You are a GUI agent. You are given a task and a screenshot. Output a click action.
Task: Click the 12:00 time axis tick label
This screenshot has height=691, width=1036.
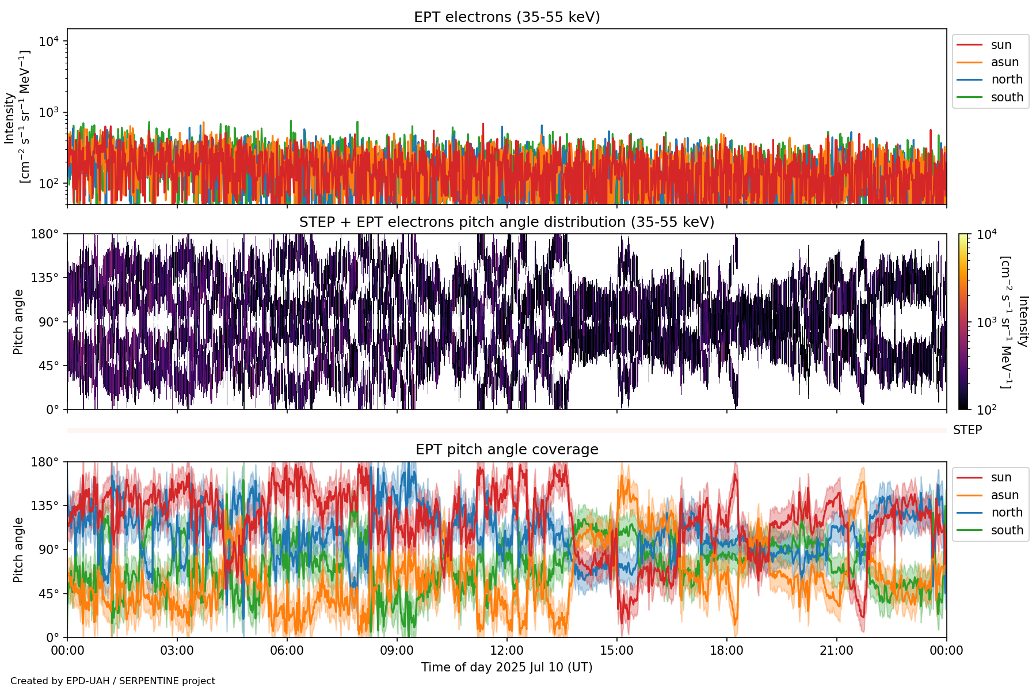[x=506, y=651]
